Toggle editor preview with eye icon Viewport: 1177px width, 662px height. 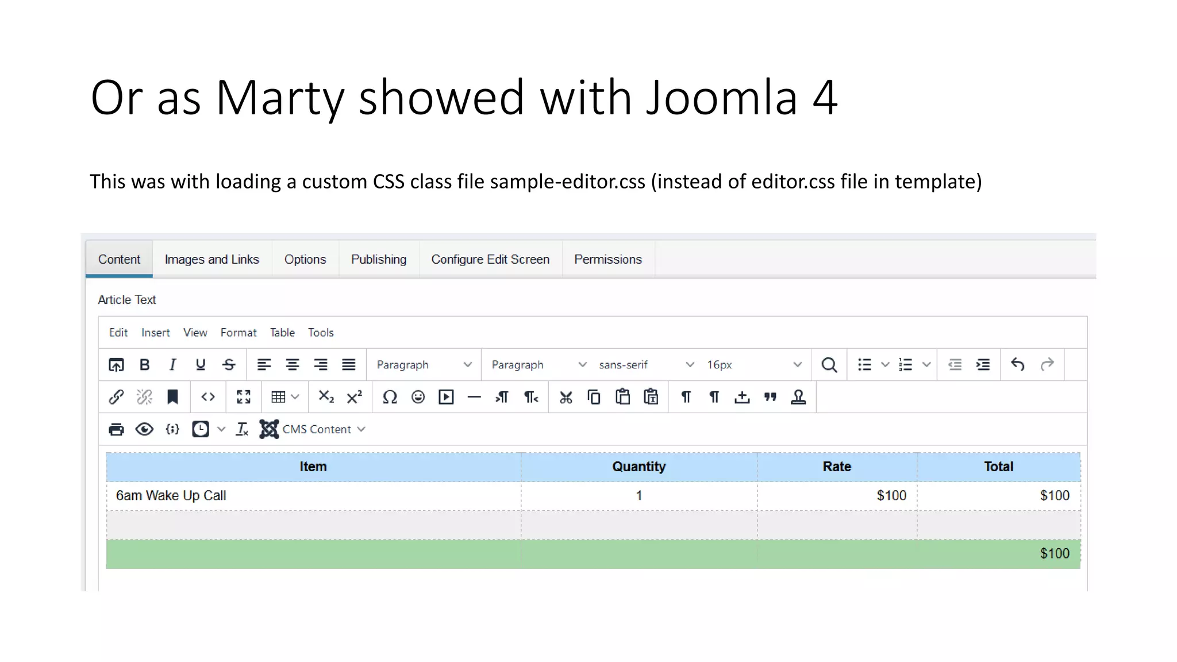click(144, 429)
